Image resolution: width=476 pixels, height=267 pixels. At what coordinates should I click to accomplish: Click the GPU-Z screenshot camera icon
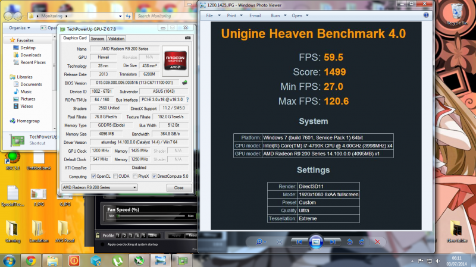point(187,38)
